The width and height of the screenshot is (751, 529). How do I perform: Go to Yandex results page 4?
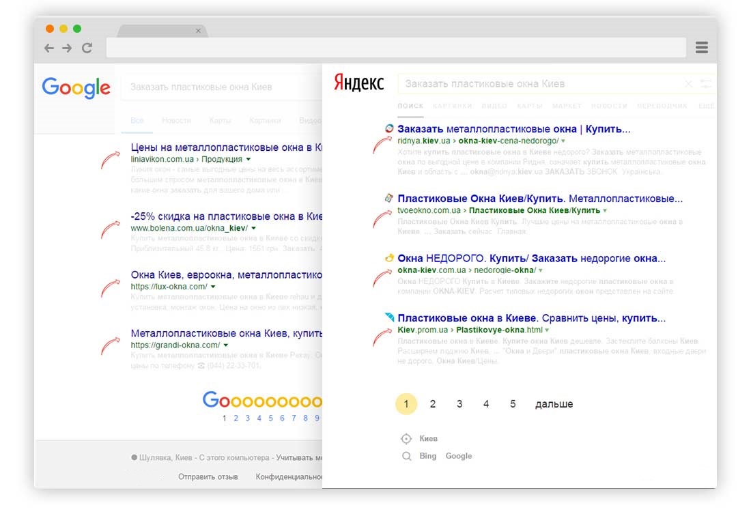pyautogui.click(x=486, y=404)
